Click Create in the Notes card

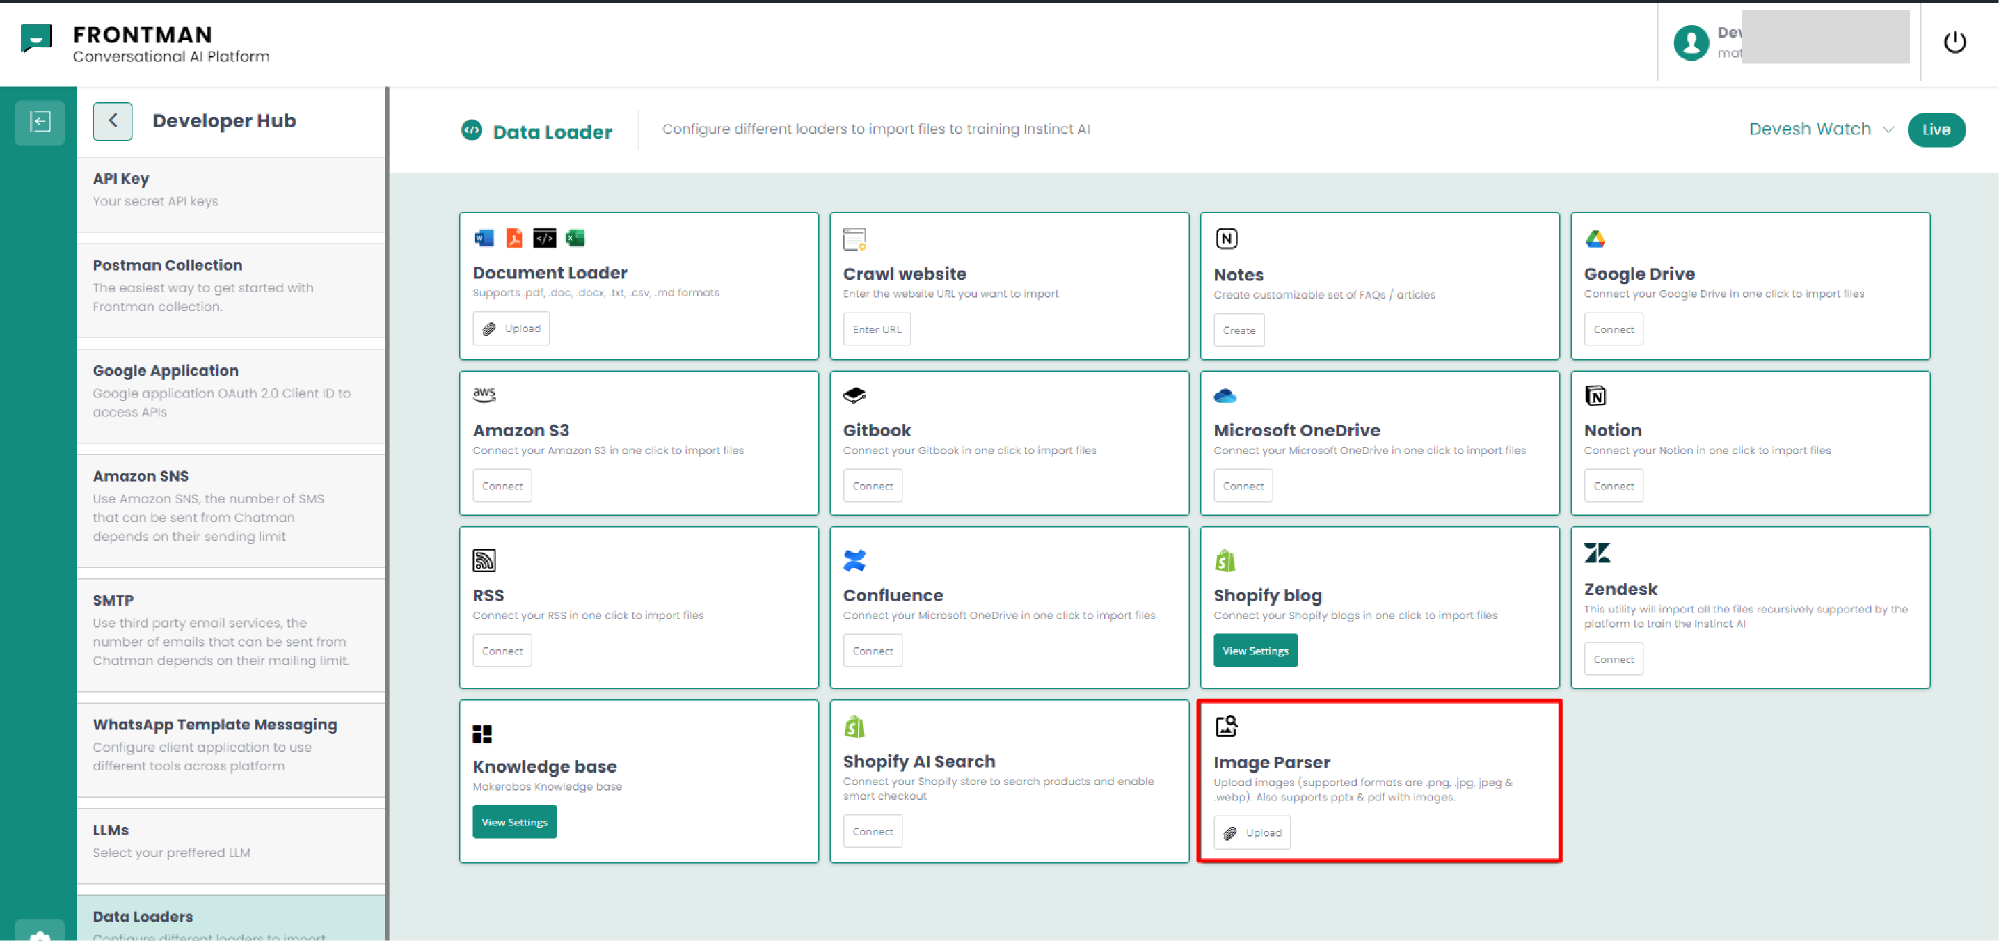(x=1239, y=330)
